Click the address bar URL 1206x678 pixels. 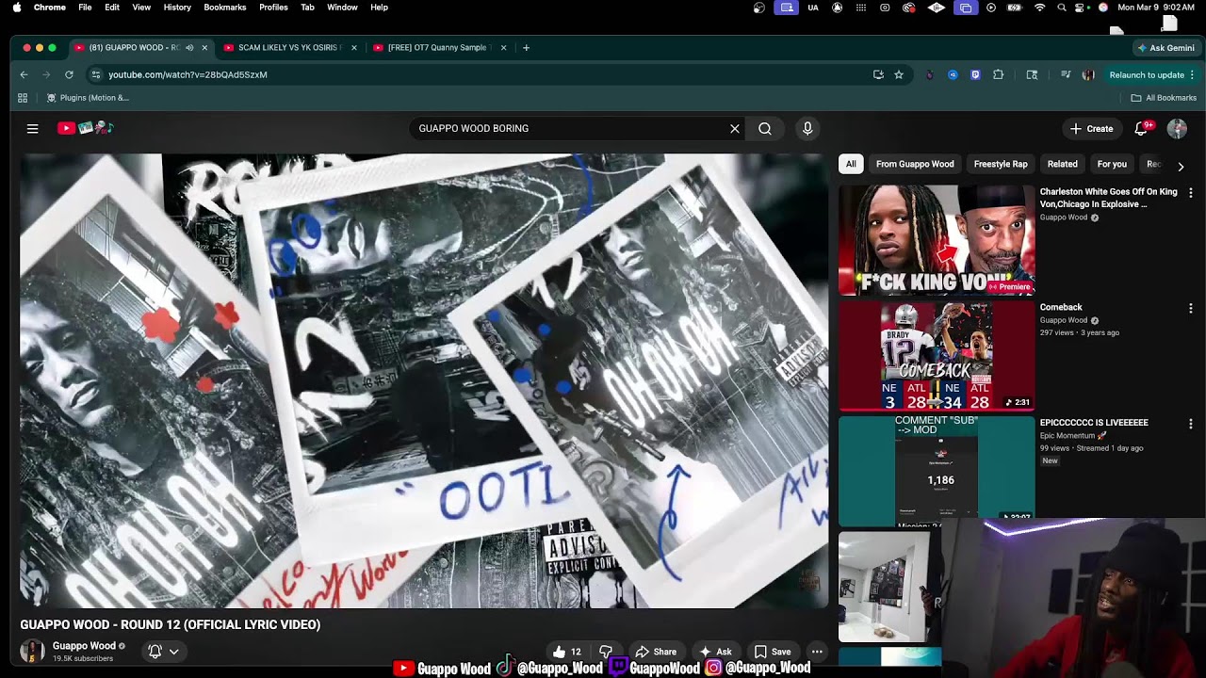[187, 74]
